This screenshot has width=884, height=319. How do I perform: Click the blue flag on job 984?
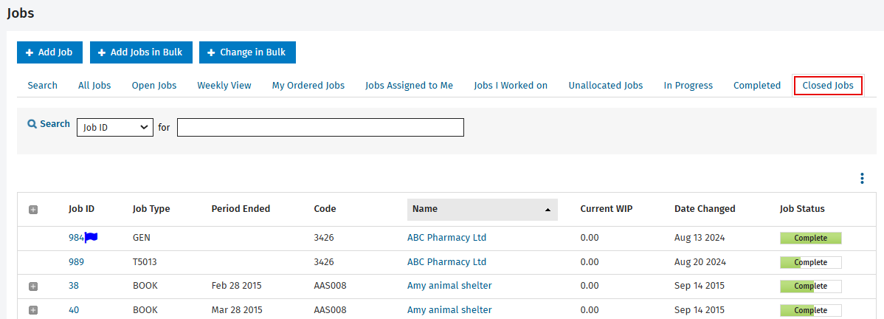point(91,238)
